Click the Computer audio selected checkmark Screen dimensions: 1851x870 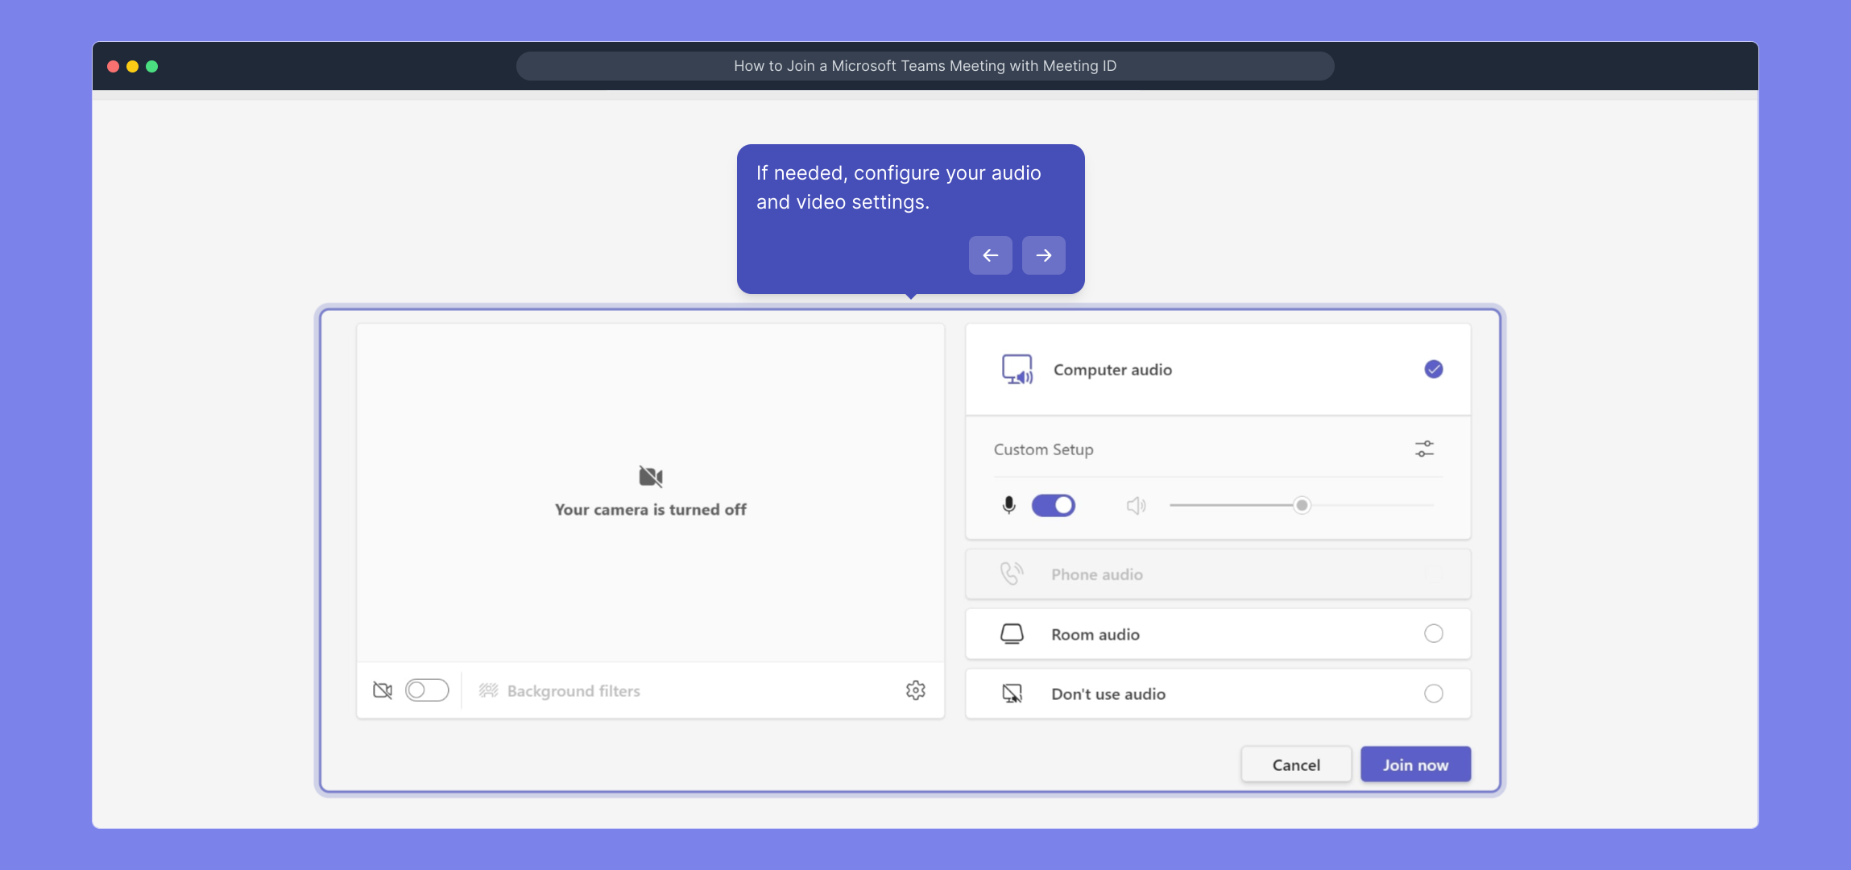1434,369
